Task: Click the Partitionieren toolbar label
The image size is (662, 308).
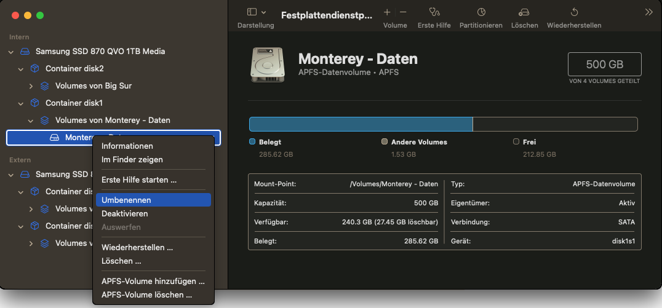Action: [x=481, y=25]
